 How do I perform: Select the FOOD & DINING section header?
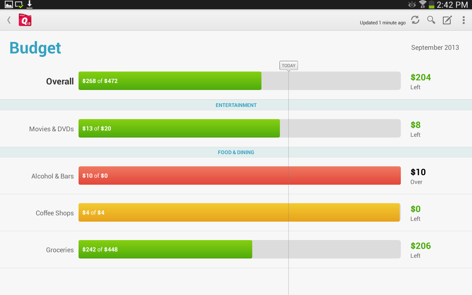coord(236,152)
